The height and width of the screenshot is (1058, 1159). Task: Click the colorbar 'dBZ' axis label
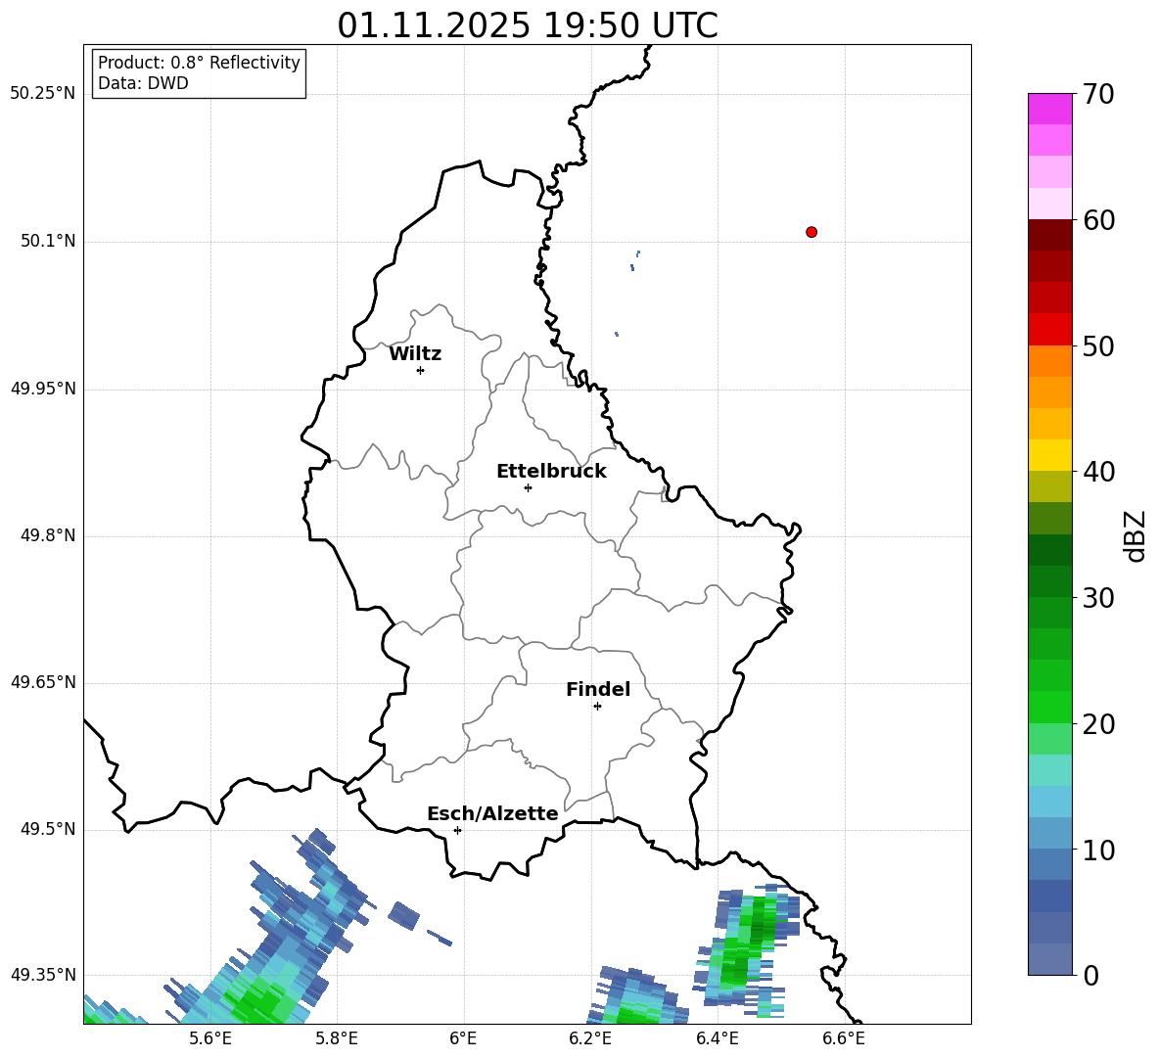pos(1135,535)
